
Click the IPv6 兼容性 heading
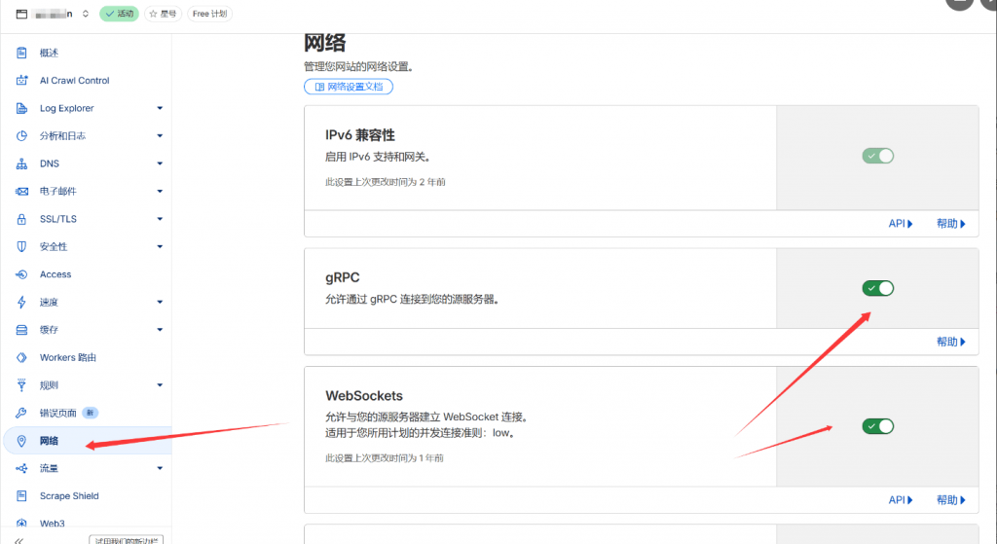[360, 134]
